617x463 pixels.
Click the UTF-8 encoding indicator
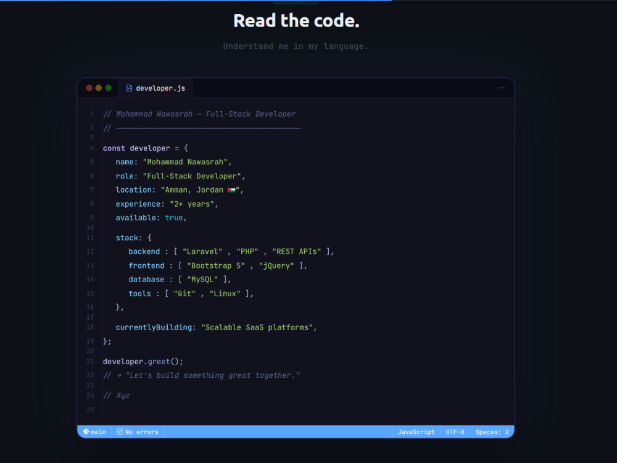click(x=455, y=432)
